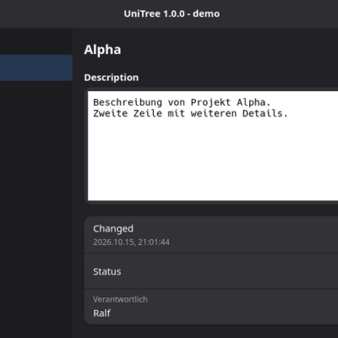Click into the Description text area

click(x=213, y=145)
